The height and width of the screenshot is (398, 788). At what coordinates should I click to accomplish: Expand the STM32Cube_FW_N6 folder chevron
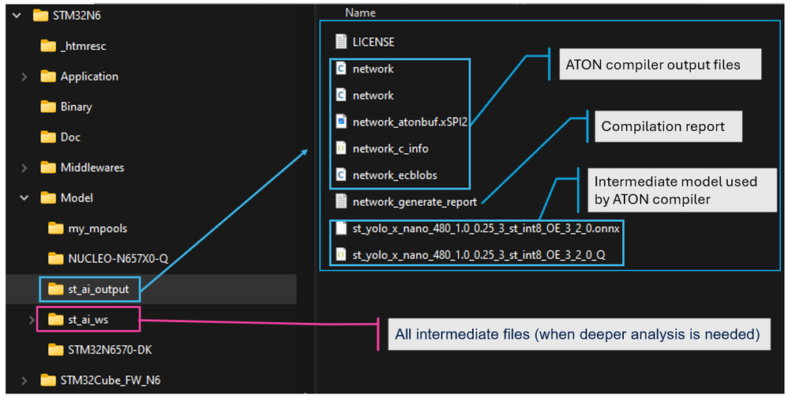click(24, 381)
